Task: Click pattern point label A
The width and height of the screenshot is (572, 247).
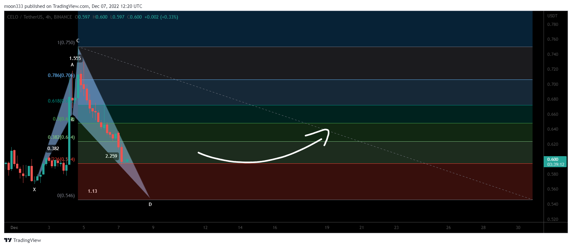Action: (x=72, y=65)
